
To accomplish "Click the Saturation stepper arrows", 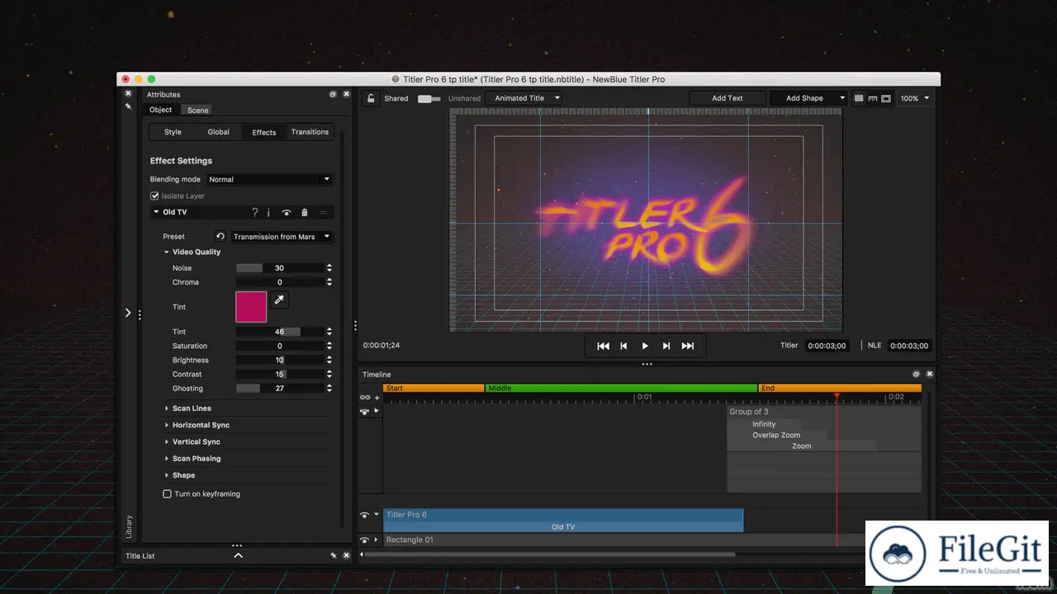I will [x=329, y=346].
